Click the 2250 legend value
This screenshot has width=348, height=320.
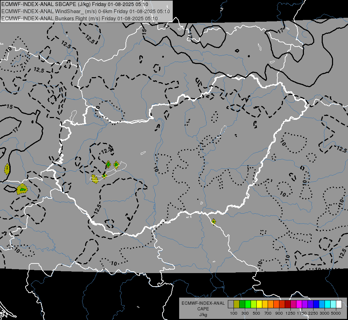click(x=314, y=313)
